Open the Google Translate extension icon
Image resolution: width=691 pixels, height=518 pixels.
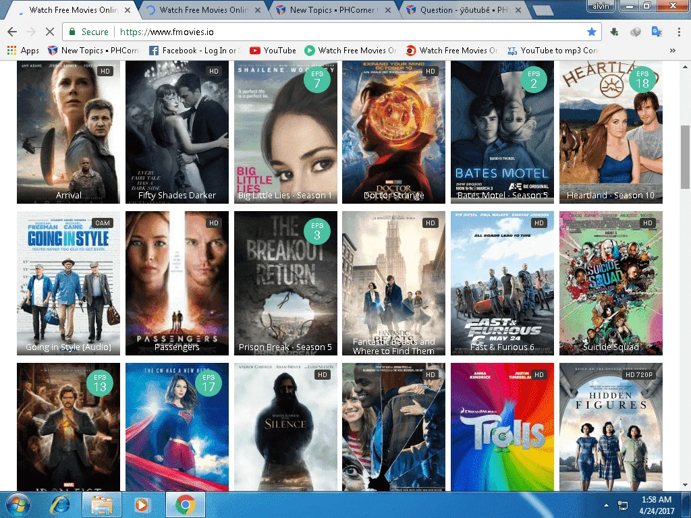[657, 32]
